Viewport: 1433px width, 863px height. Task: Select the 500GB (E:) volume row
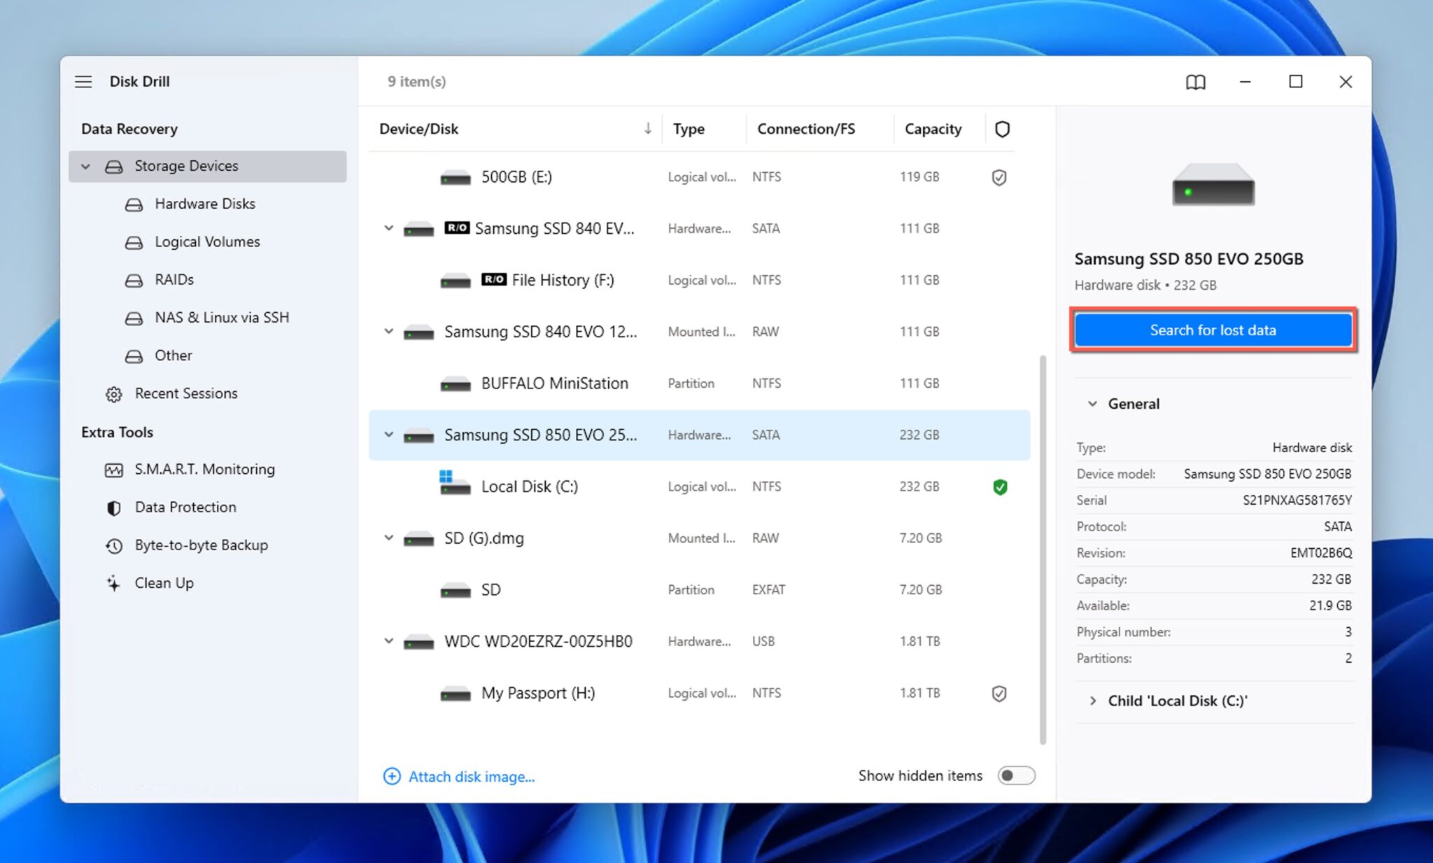click(699, 177)
